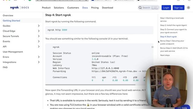The height and width of the screenshot is (109, 193).
Task: Open the Cloud Edge sidebar item
Action: click(x=9, y=31)
